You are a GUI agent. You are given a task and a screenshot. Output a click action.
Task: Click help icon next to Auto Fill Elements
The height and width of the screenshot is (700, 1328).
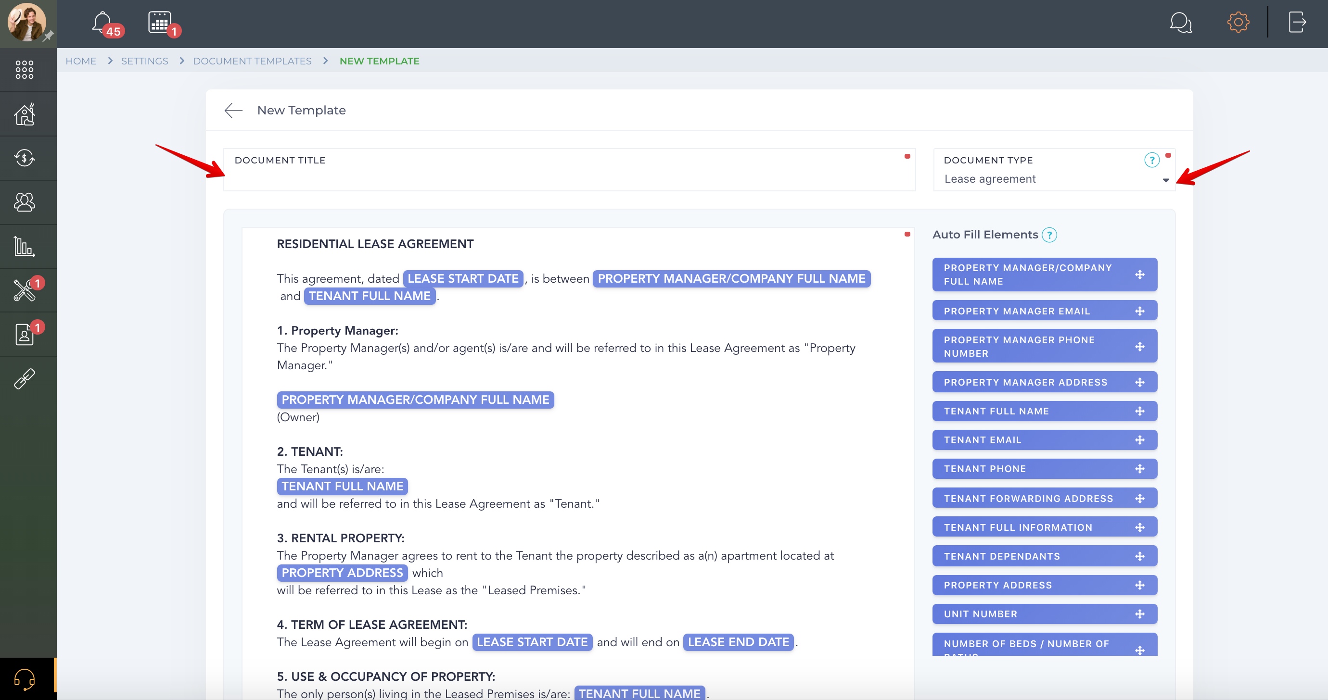coord(1049,235)
